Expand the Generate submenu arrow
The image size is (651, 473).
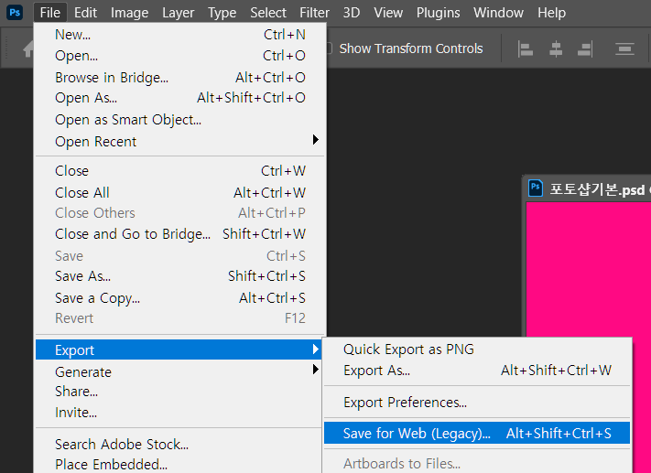316,370
